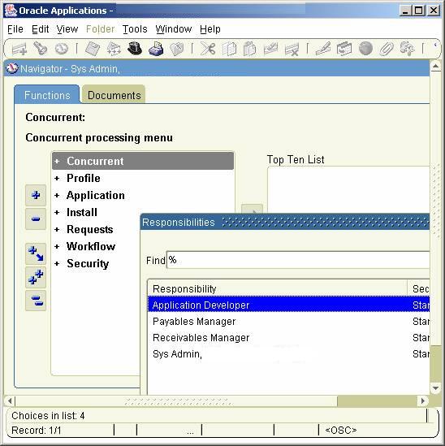Select the Sys Admin responsibility row
The width and height of the screenshot is (445, 446).
[x=288, y=354]
